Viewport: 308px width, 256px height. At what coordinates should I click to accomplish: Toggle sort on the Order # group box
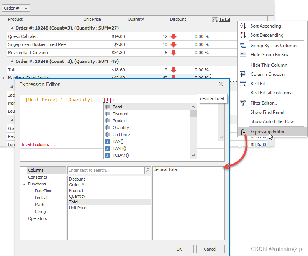(x=16, y=8)
